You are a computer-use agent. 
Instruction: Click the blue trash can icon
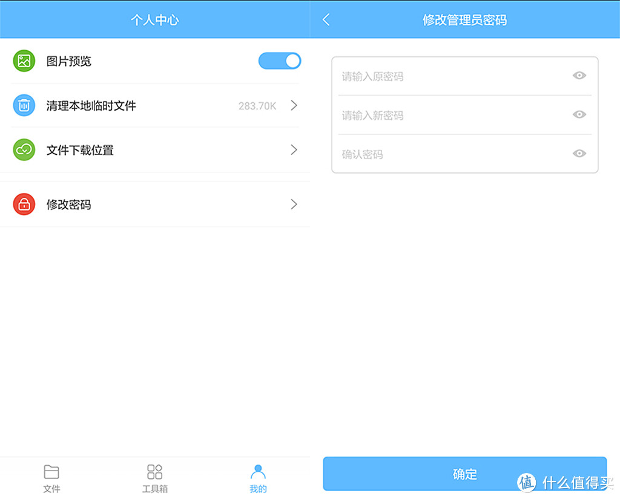(24, 105)
